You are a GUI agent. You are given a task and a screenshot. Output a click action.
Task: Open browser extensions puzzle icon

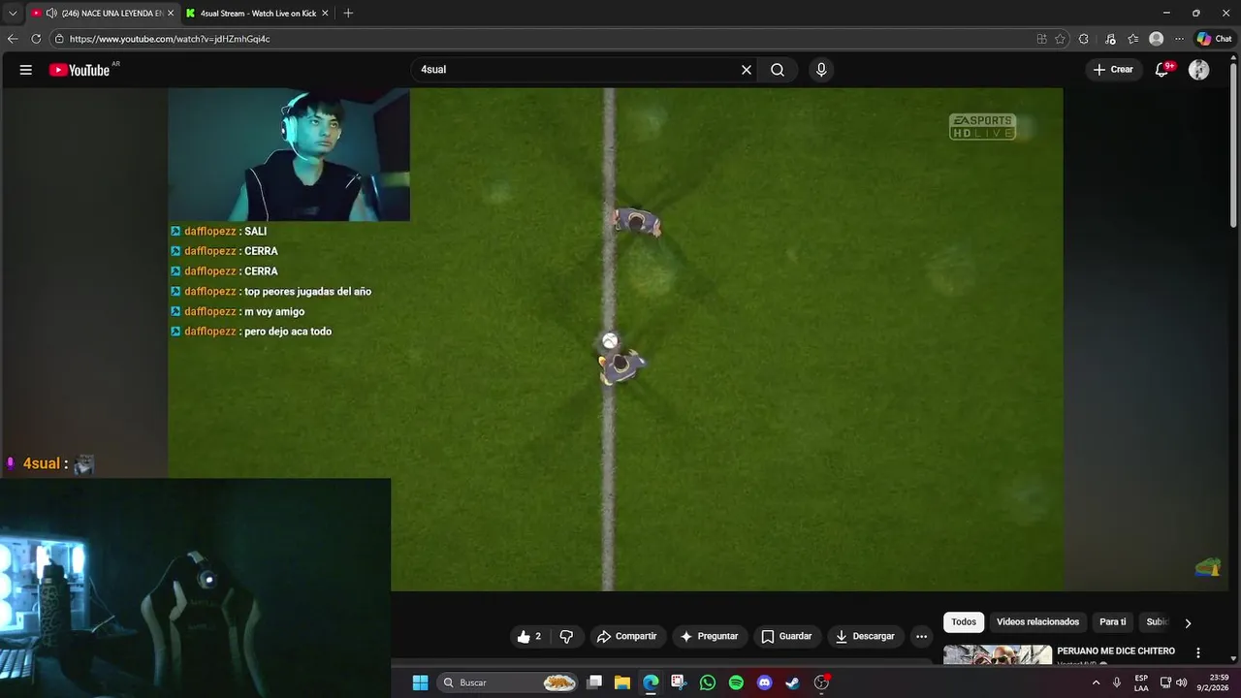pyautogui.click(x=1084, y=39)
